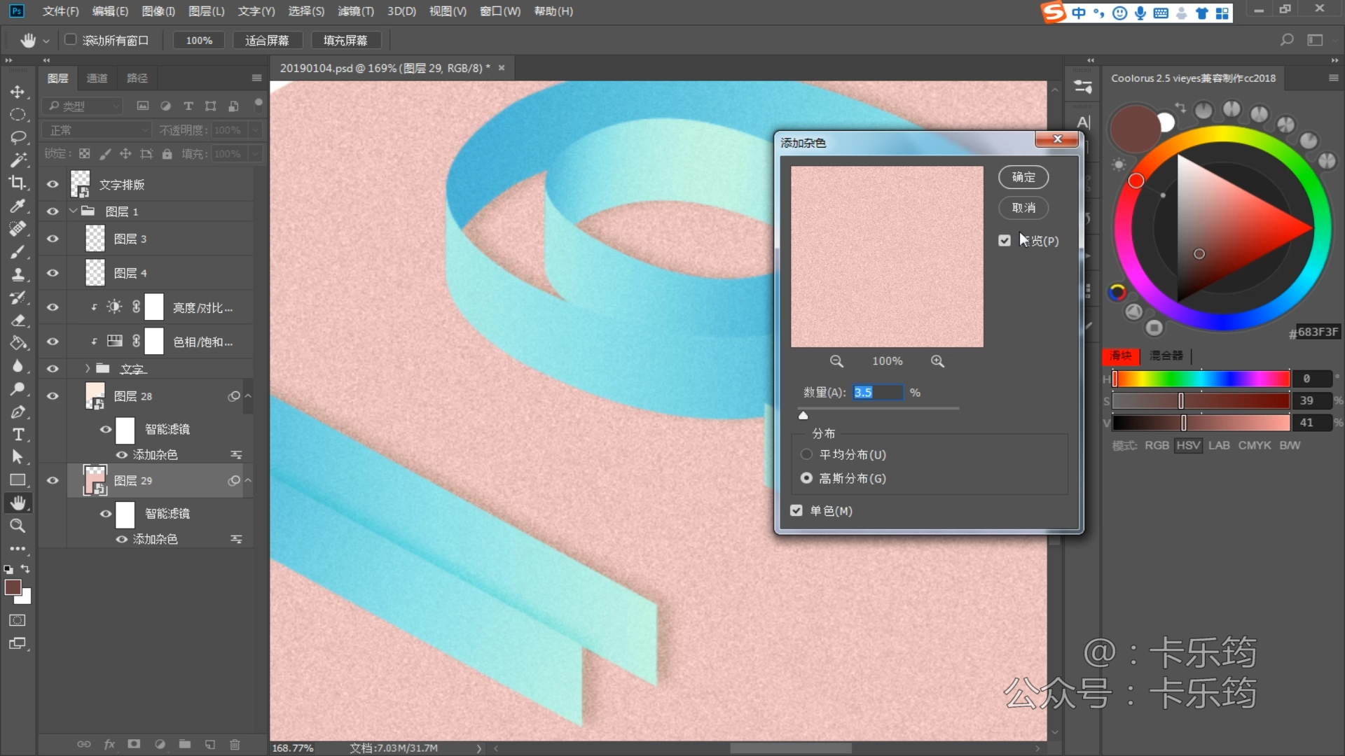Select the Magic Wand tool

(18, 160)
